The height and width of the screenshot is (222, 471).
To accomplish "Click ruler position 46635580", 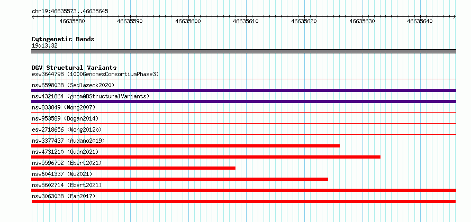I will click(x=73, y=21).
